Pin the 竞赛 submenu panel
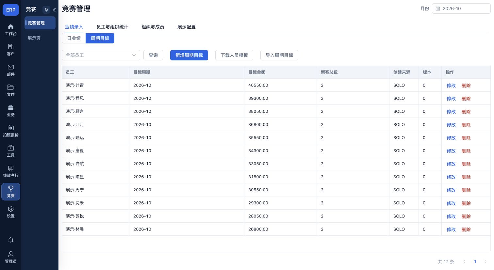This screenshot has width=494, height=270. tap(46, 10)
